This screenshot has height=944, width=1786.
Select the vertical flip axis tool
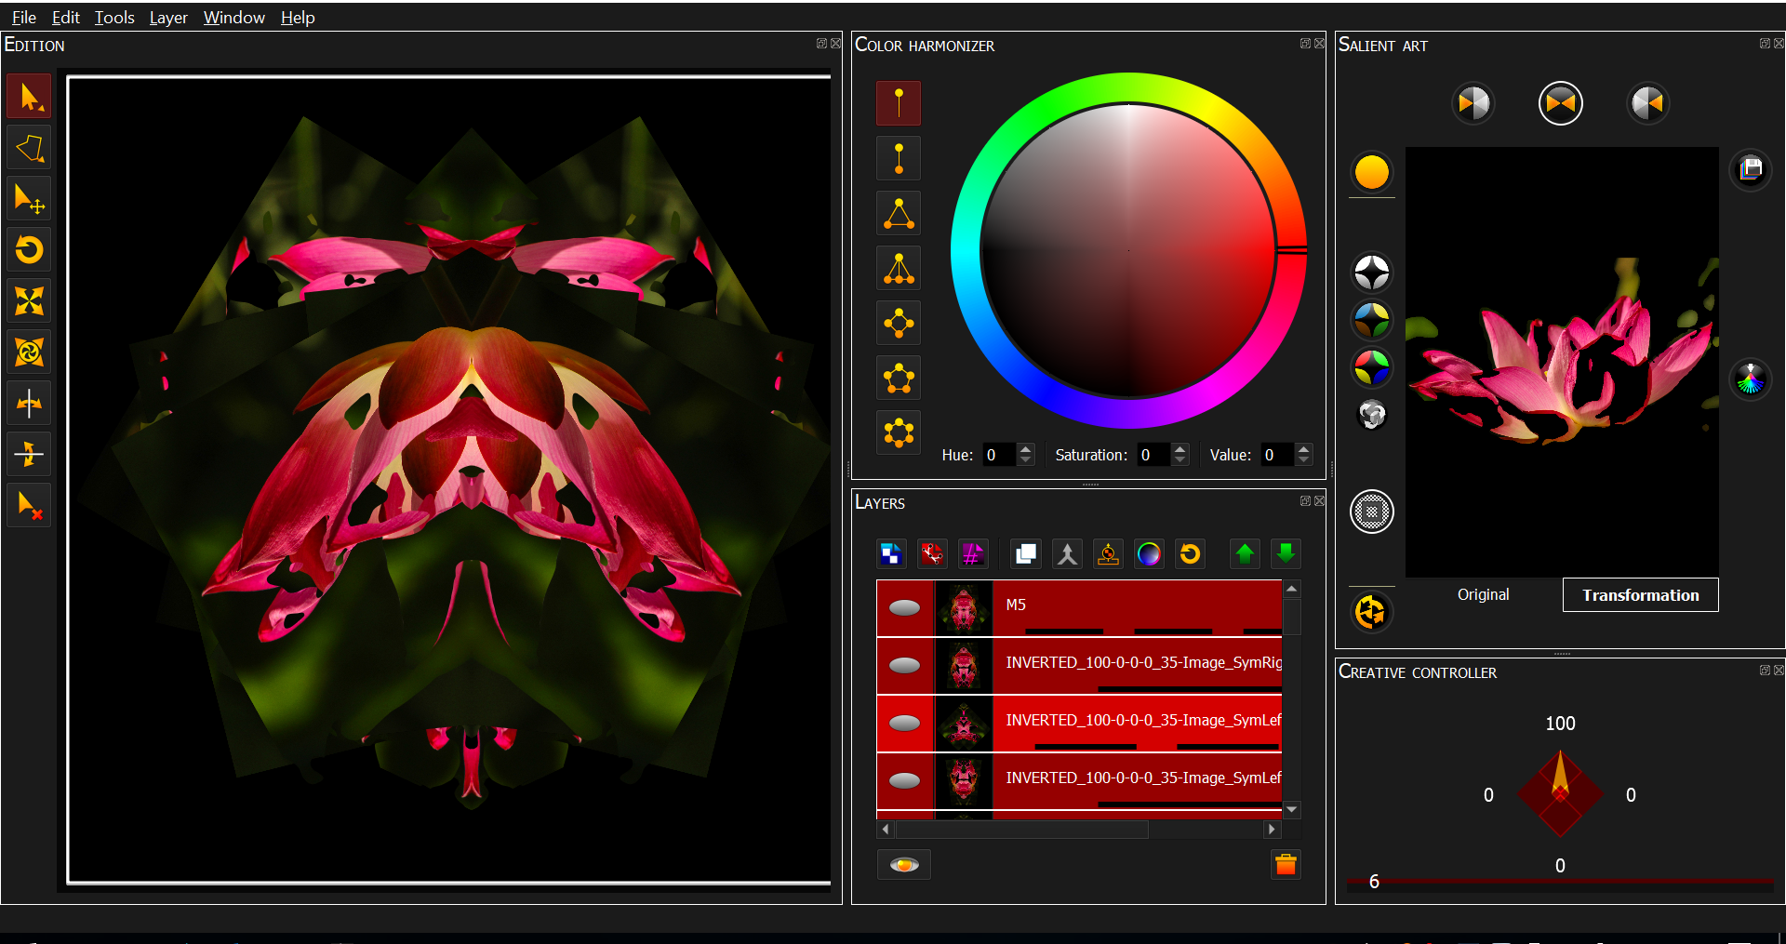(29, 454)
